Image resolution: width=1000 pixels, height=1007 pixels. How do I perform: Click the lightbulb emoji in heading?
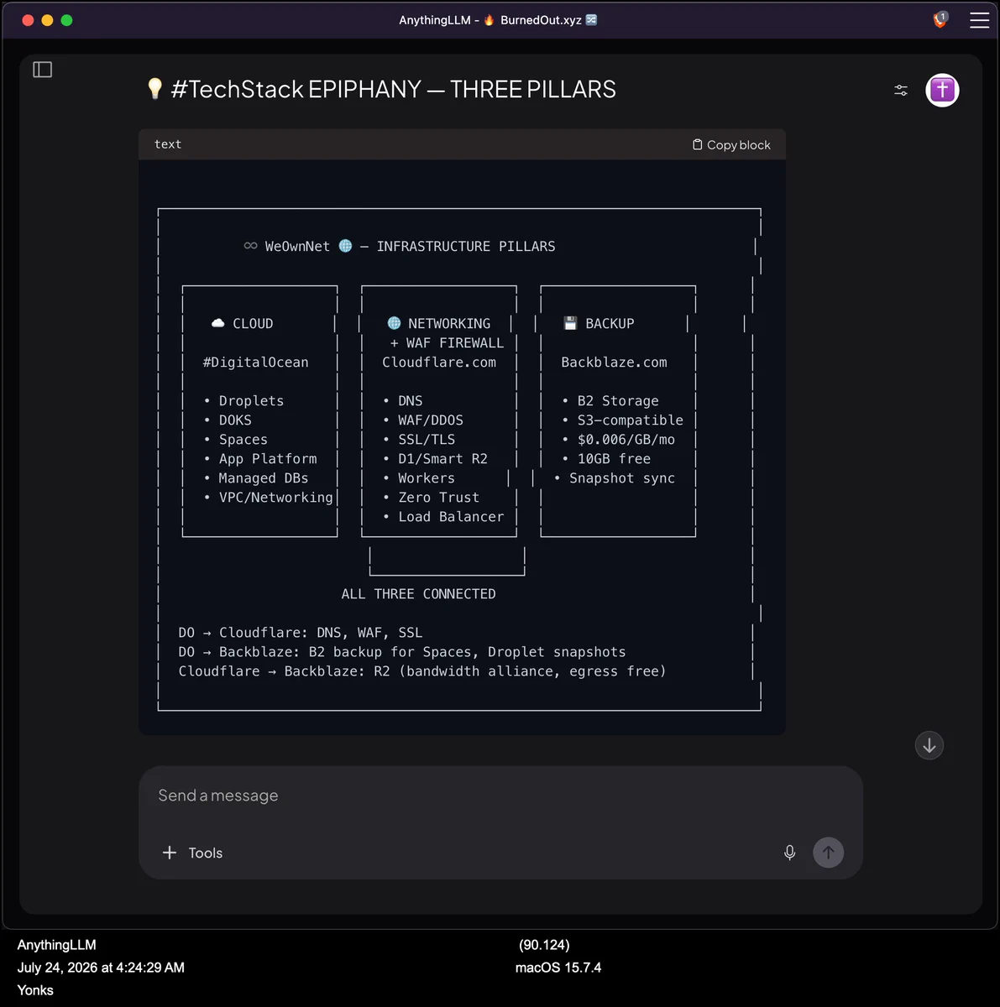pos(154,88)
